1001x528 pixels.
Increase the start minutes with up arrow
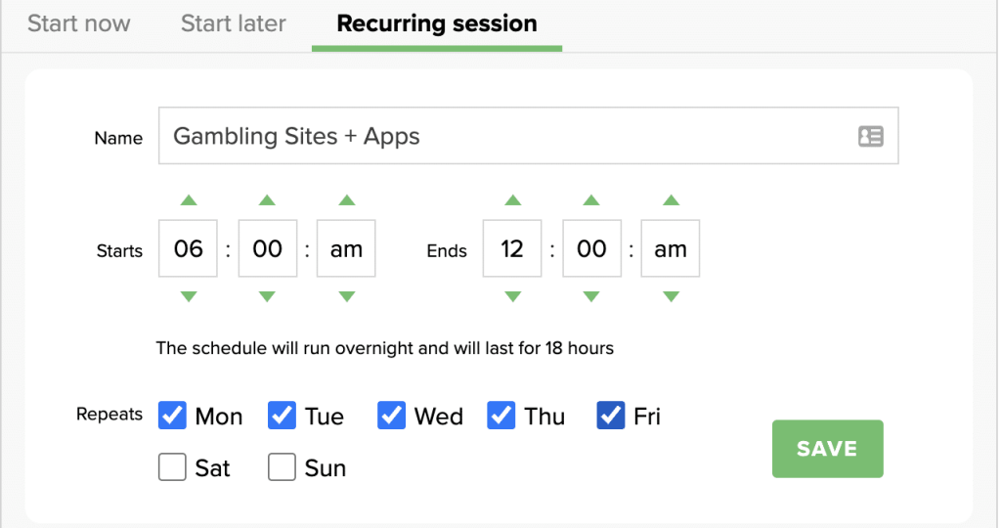tap(267, 200)
